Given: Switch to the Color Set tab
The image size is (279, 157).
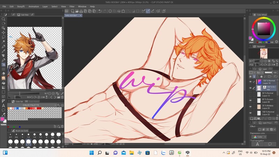Looking at the screenshot, I should click(18, 102).
